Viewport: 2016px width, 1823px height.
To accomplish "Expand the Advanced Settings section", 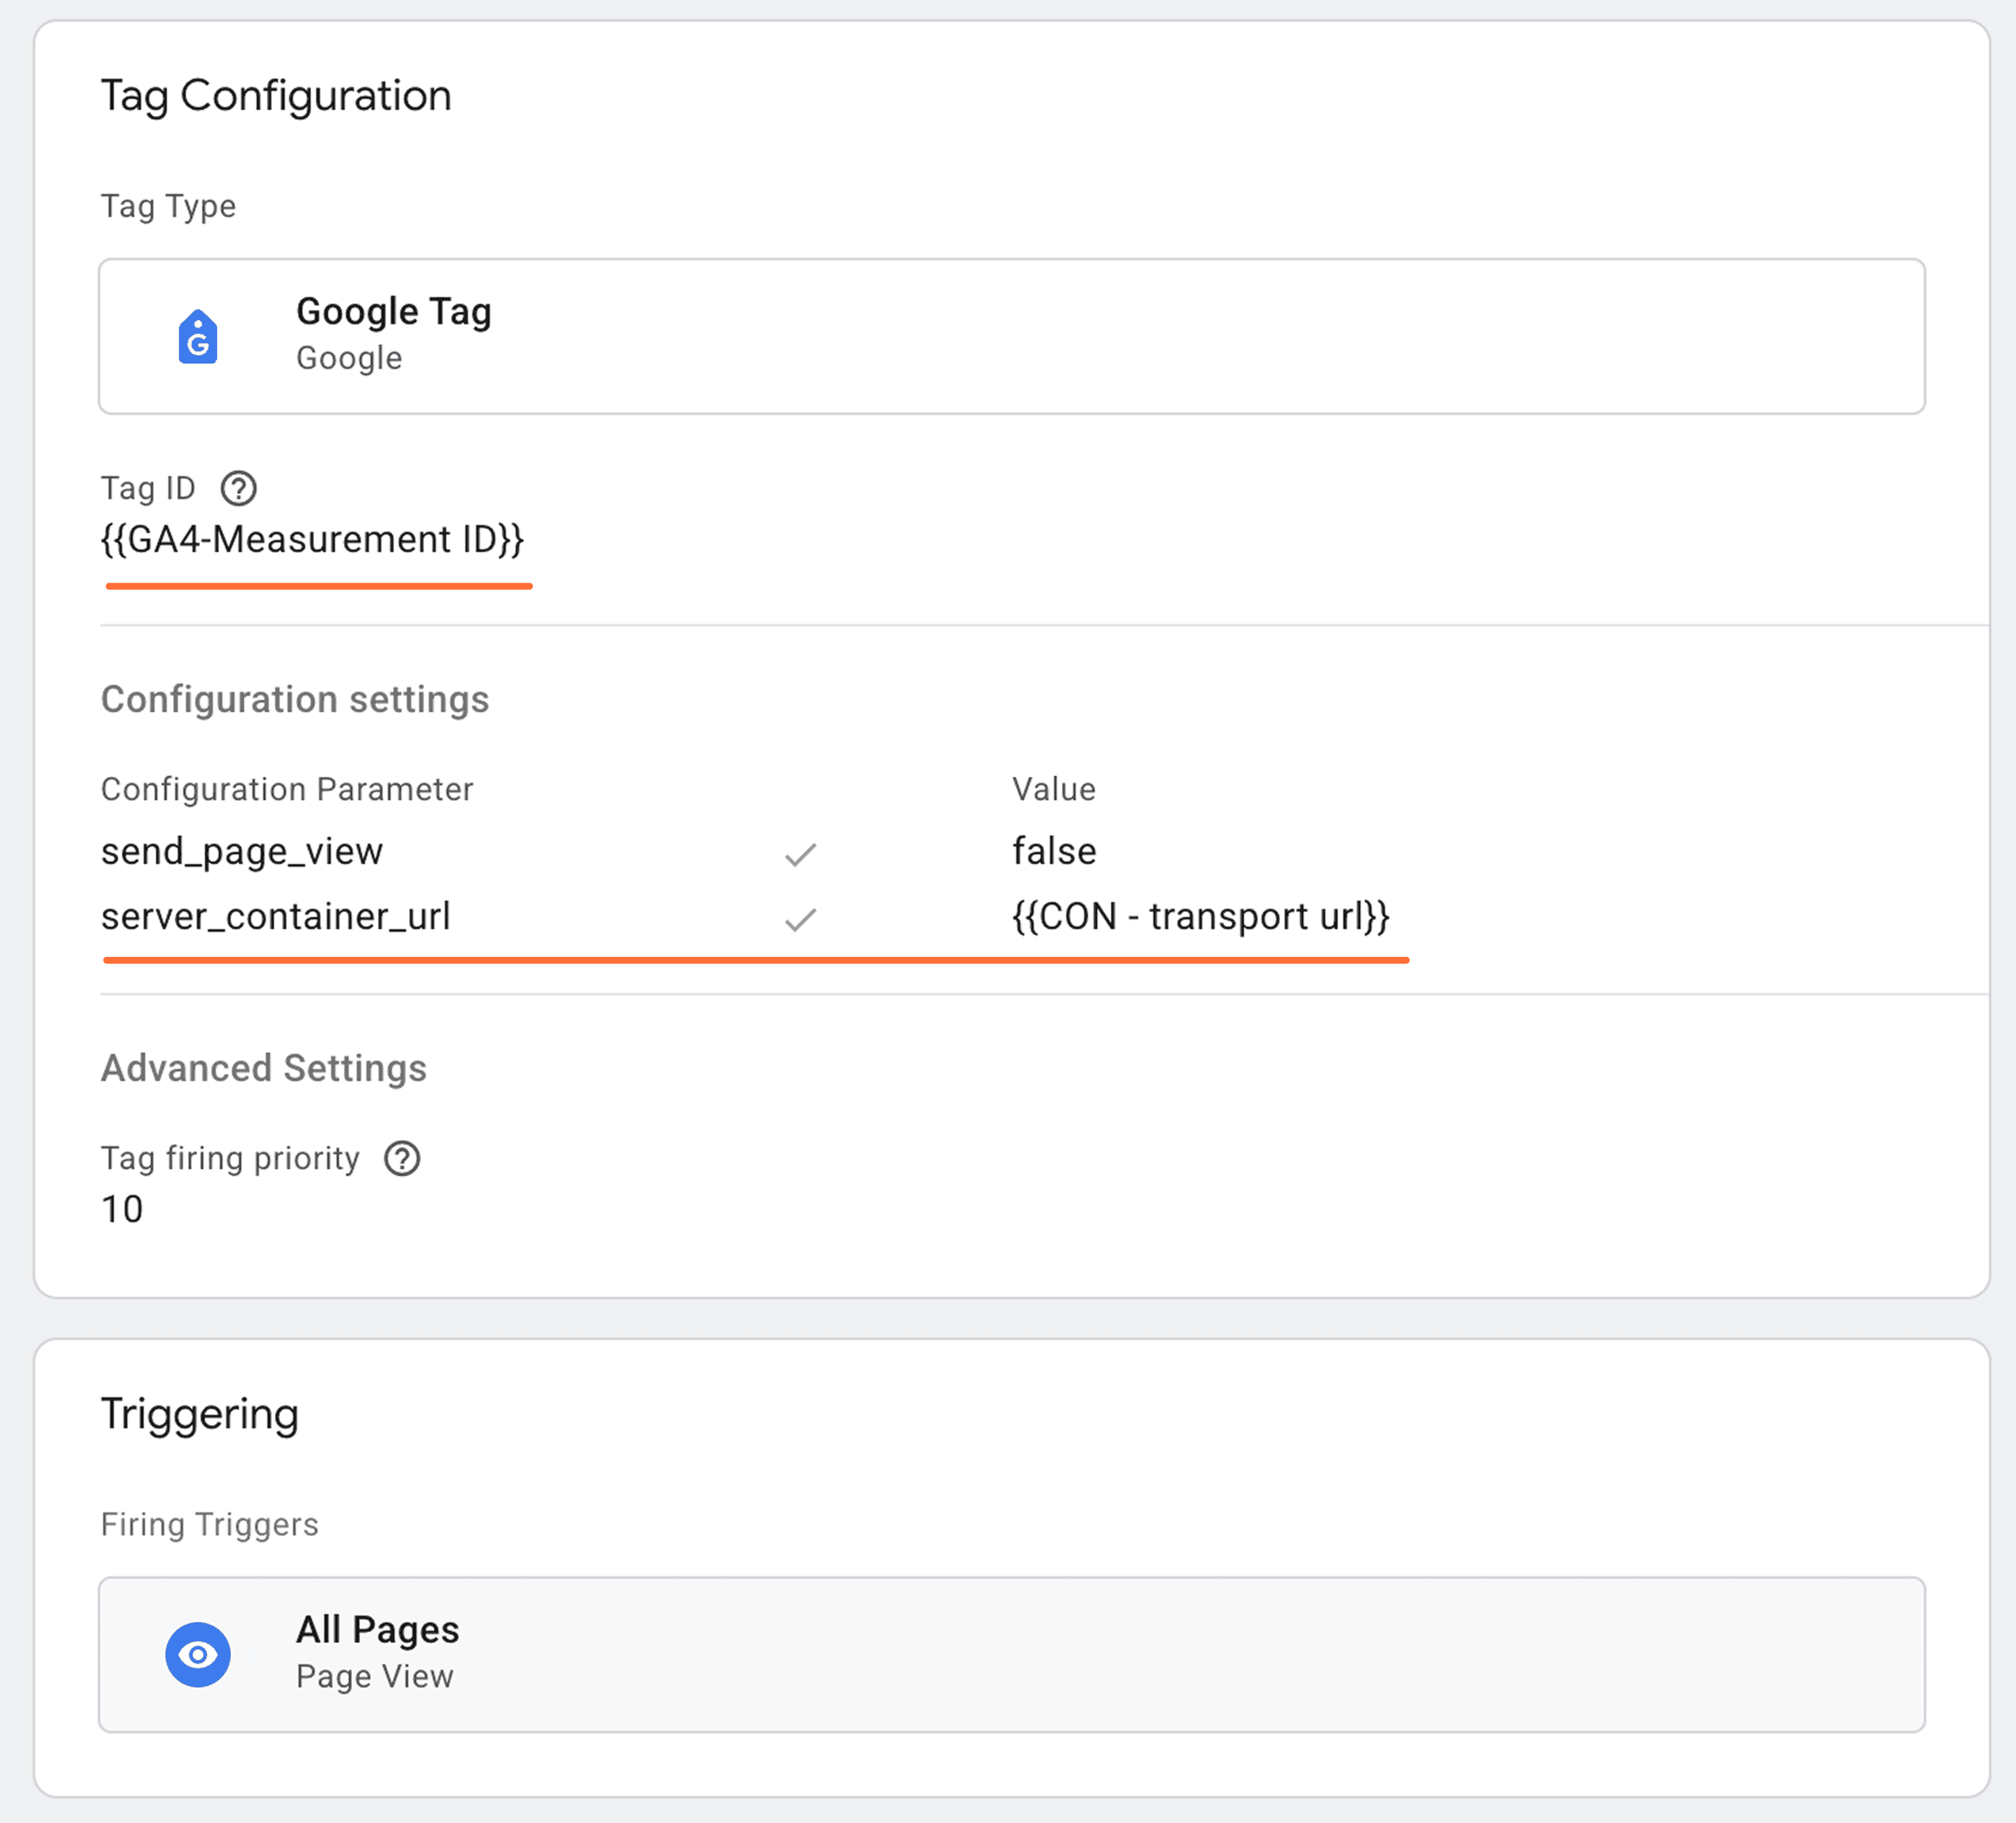I will click(x=263, y=1068).
